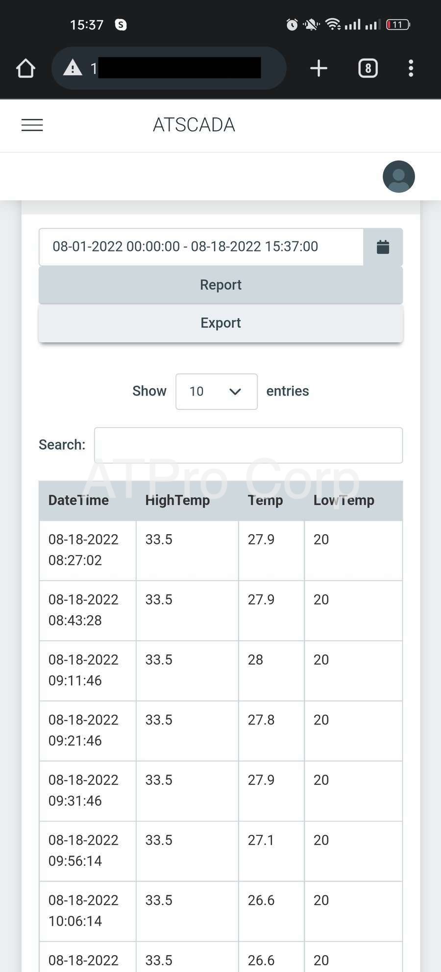The height and width of the screenshot is (972, 441).
Task: Sort table by HighTemp column header
Action: [177, 500]
